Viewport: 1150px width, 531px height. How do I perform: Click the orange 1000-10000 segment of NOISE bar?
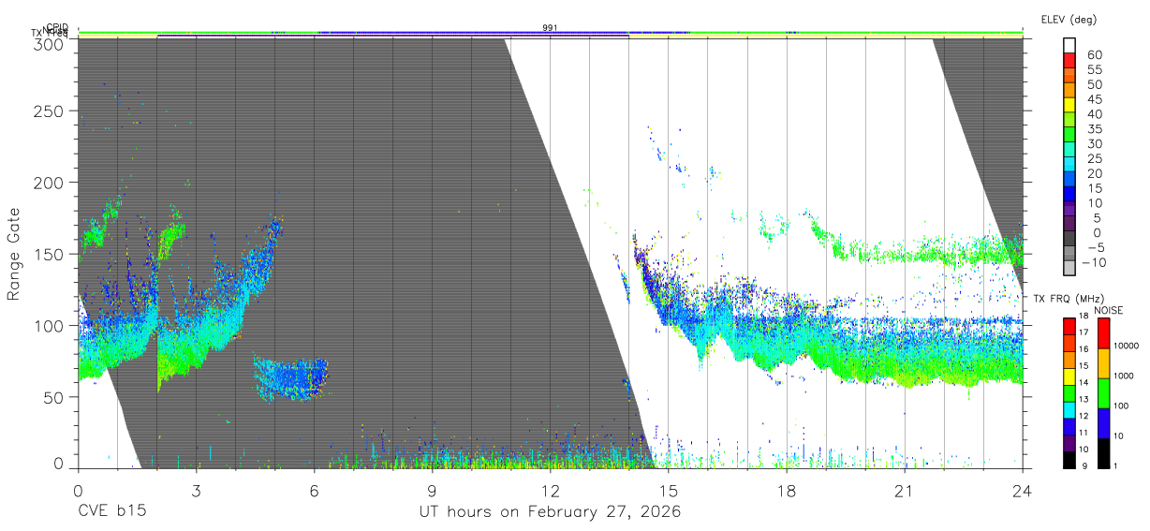point(1102,362)
